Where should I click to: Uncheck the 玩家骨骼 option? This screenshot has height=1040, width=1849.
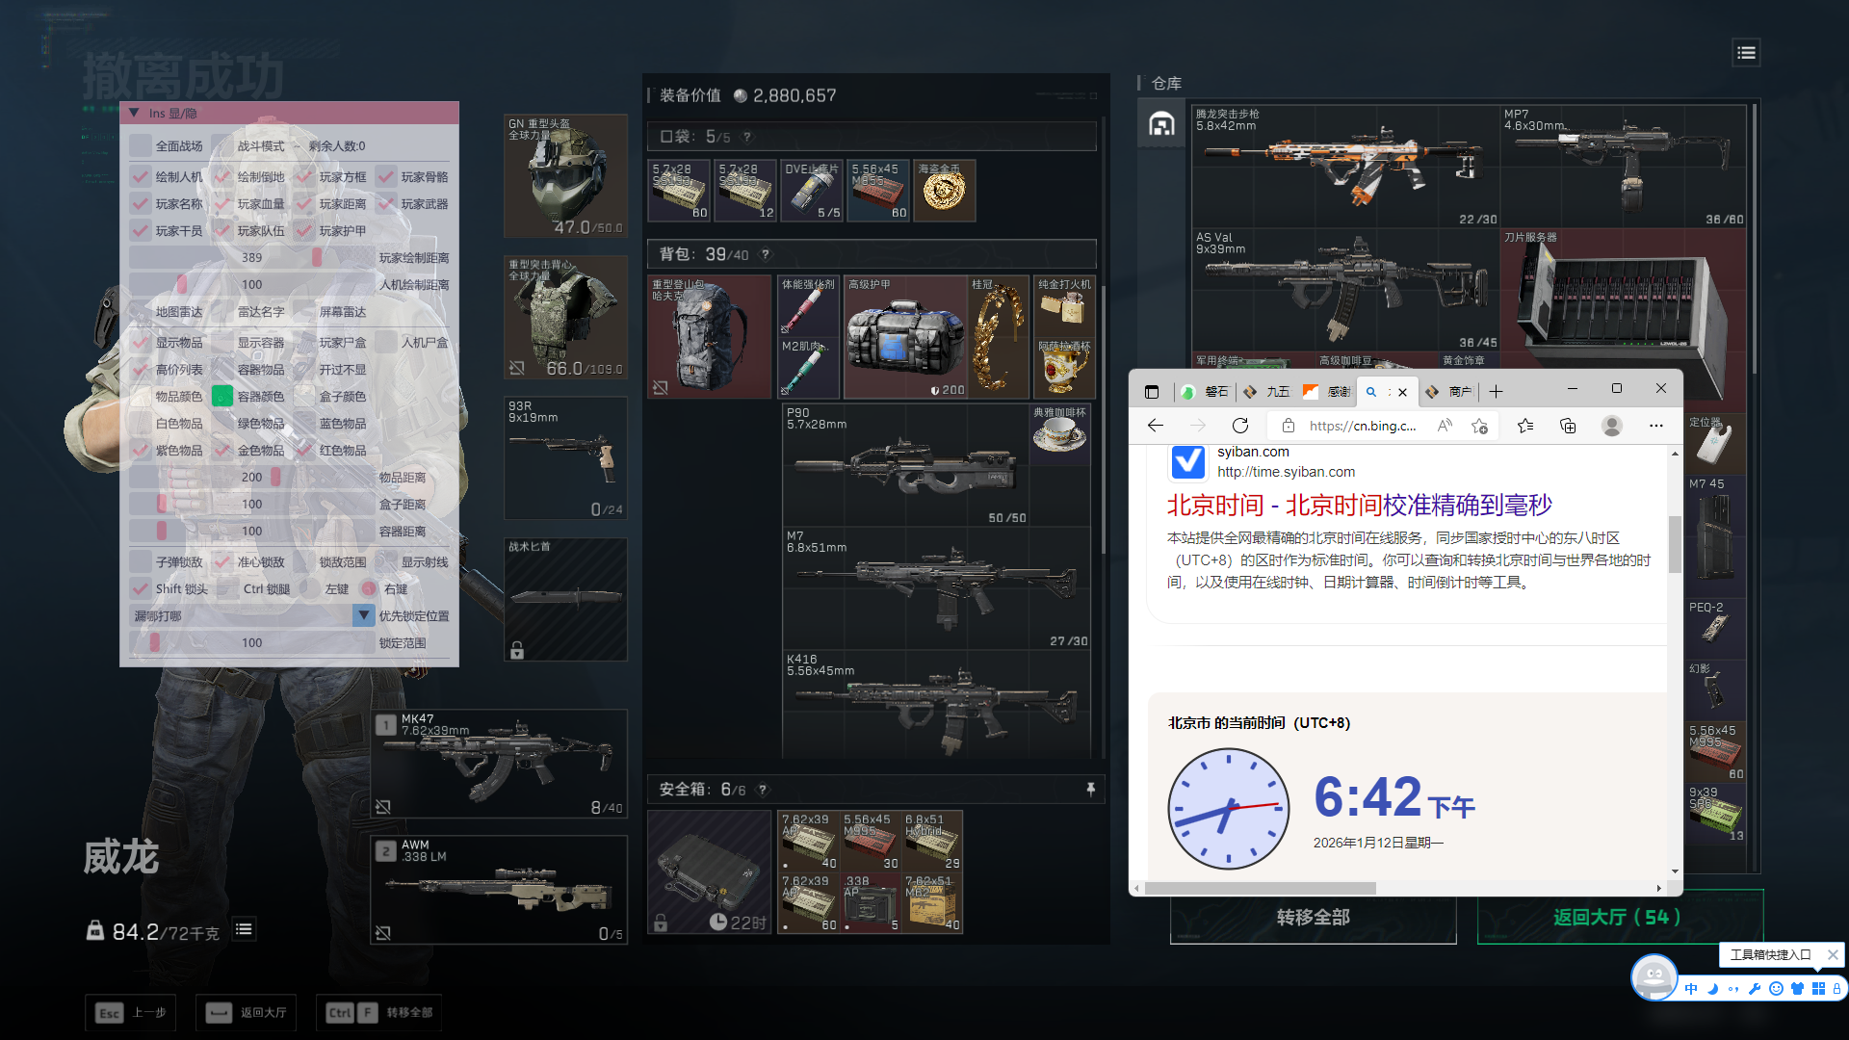(386, 177)
